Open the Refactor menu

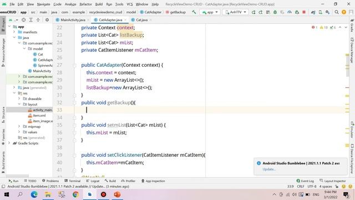[x=85, y=4]
